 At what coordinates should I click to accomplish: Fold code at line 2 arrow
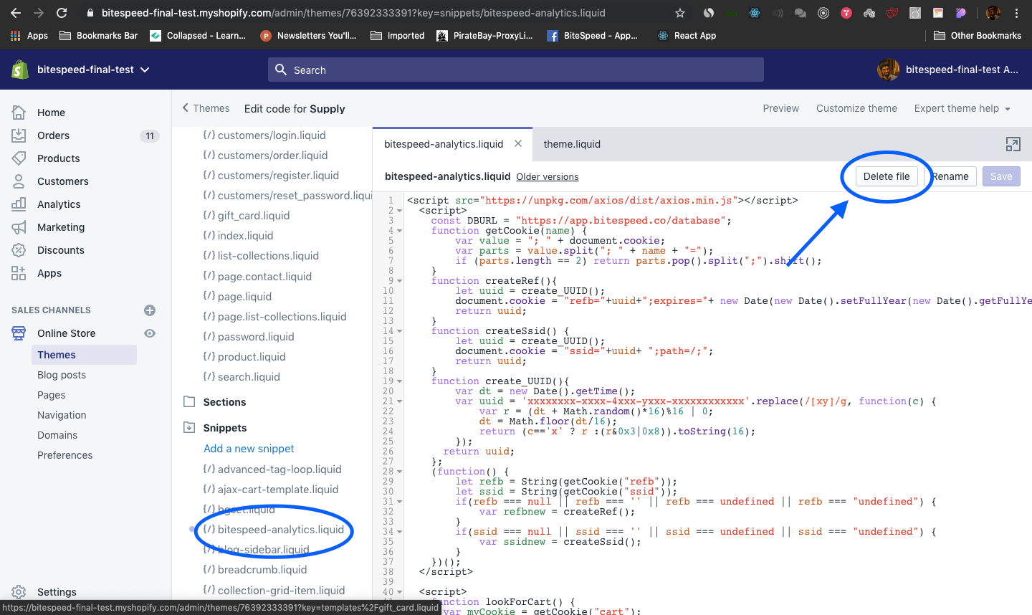(x=399, y=211)
